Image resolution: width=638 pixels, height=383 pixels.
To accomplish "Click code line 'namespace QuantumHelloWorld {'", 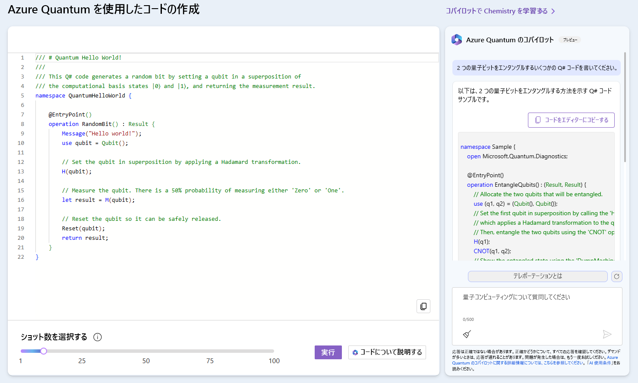I will 83,96.
